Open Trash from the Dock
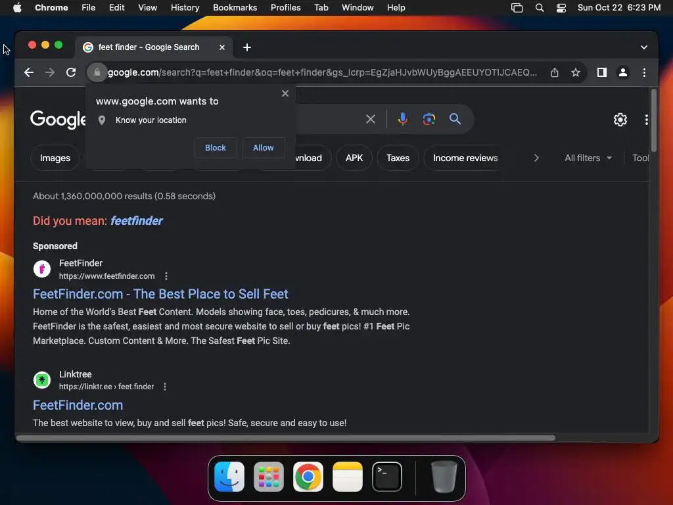The image size is (673, 505). [444, 477]
